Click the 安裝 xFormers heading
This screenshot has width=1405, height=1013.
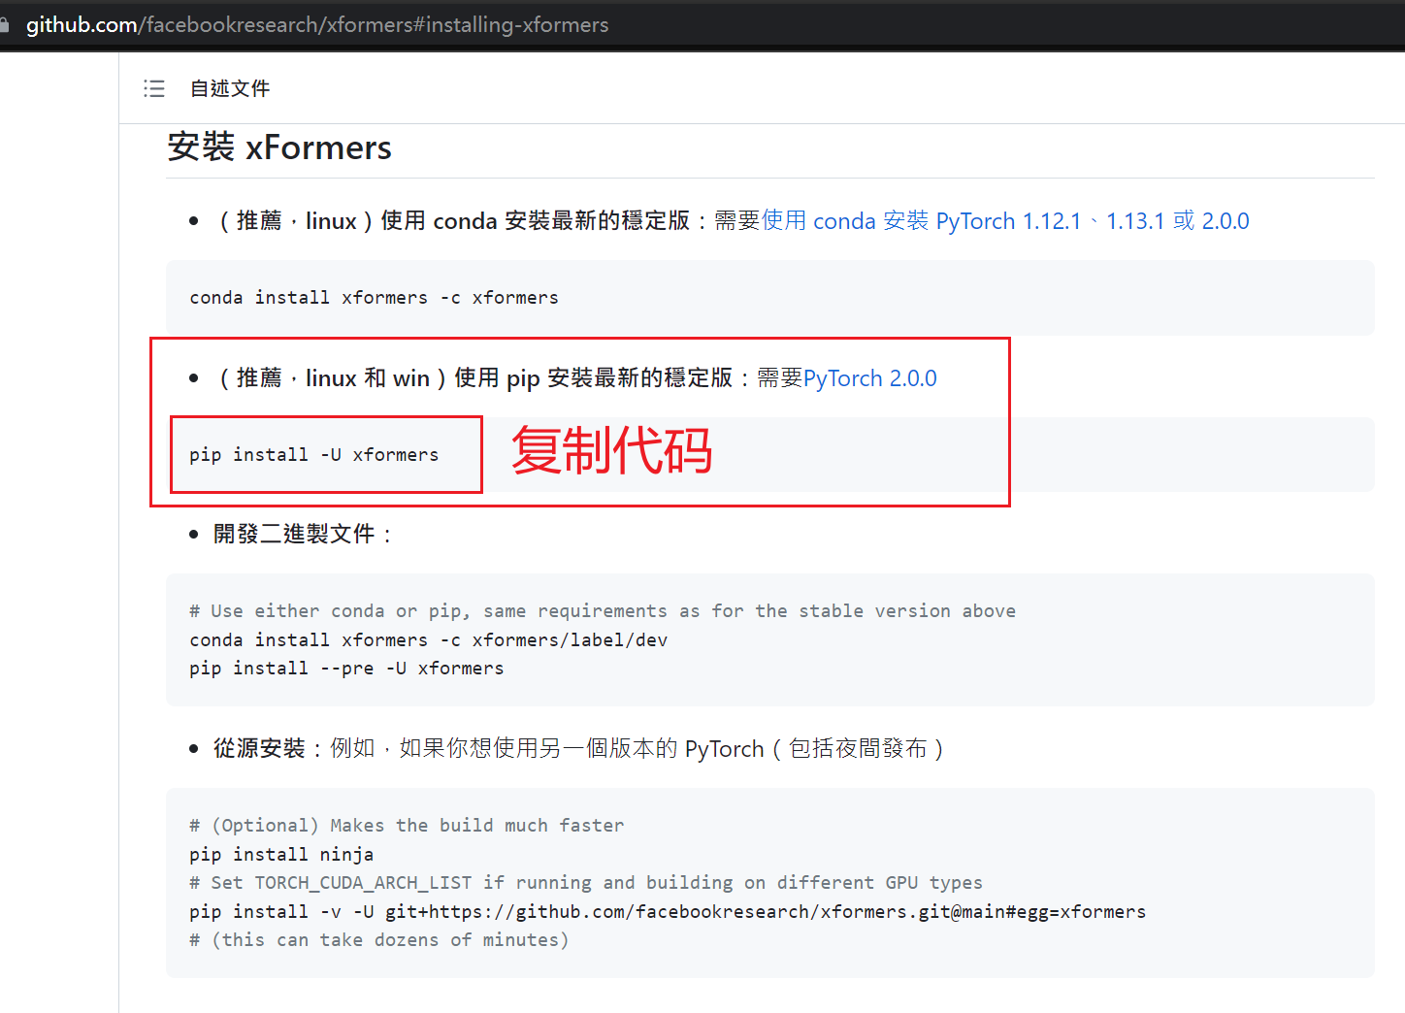pos(279,147)
